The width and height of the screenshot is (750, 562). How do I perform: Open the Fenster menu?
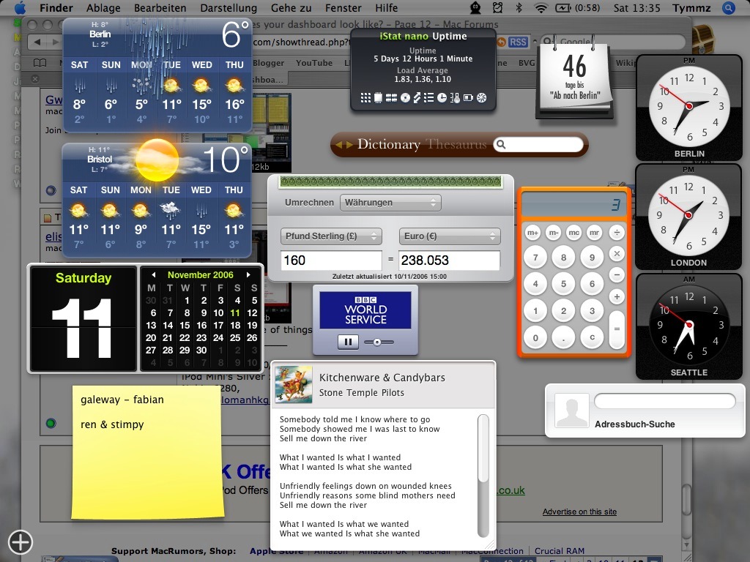(x=343, y=8)
